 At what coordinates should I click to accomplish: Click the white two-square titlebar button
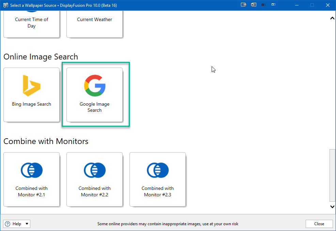coord(274,5)
